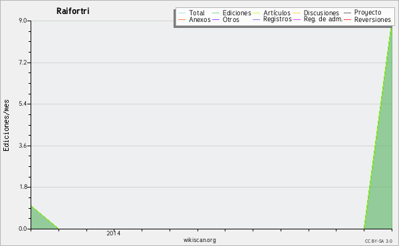Click the Total legend color line
The width and height of the screenshot is (399, 246).
(182, 13)
